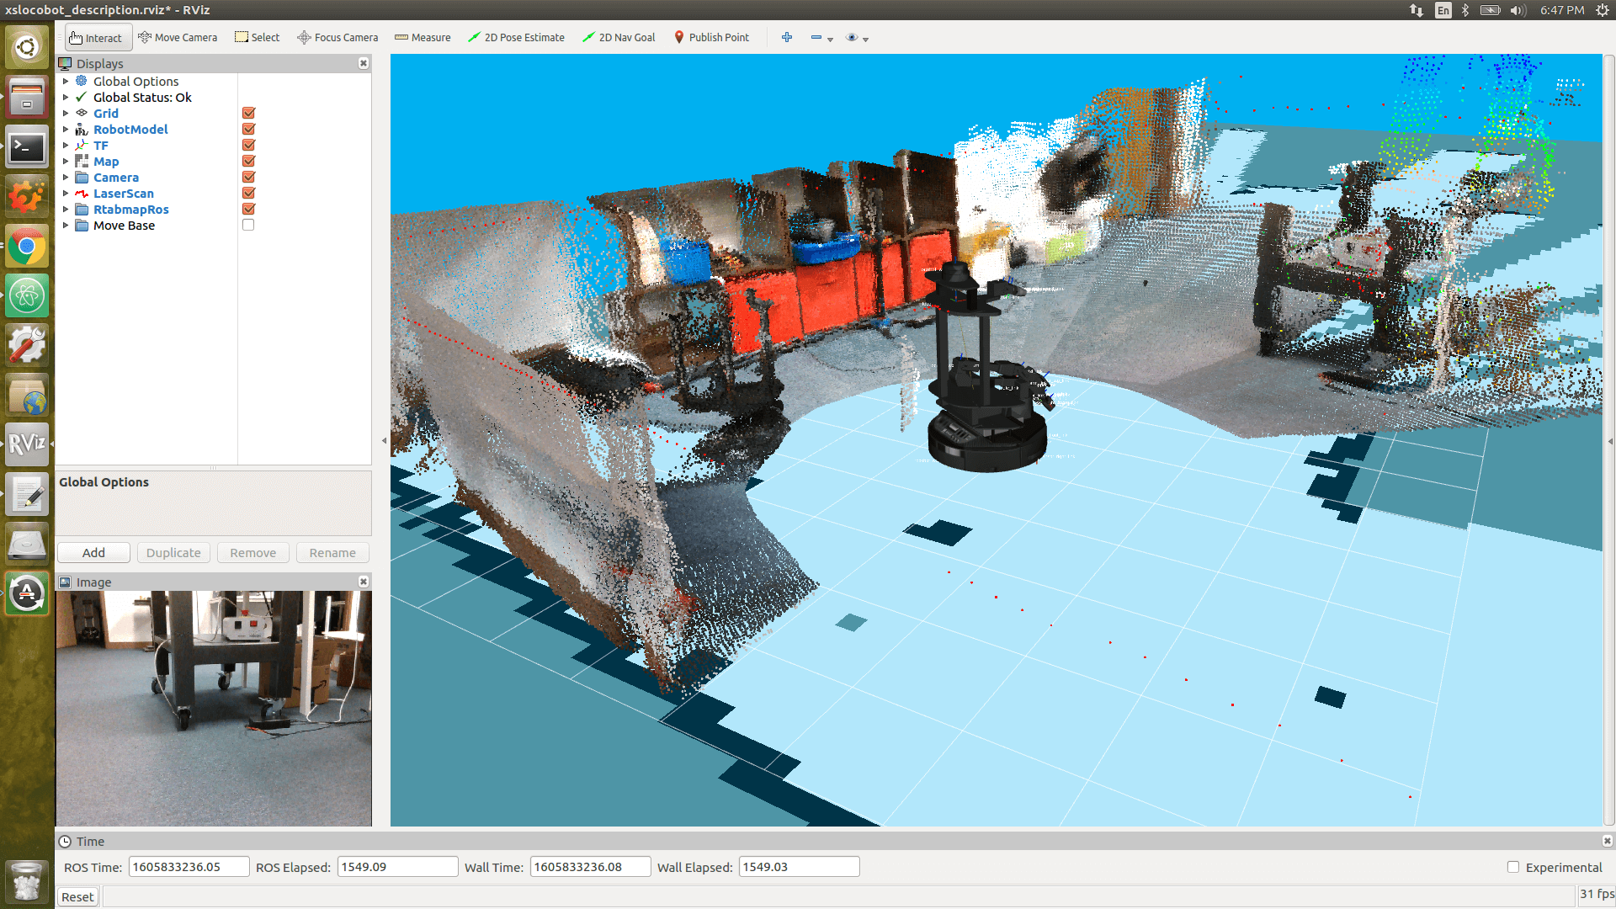The height and width of the screenshot is (909, 1616).
Task: Pick the Measure tool
Action: click(x=423, y=38)
